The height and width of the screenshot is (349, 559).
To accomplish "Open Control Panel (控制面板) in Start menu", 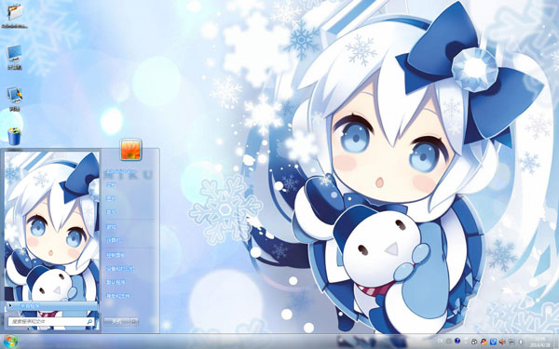I will point(116,255).
